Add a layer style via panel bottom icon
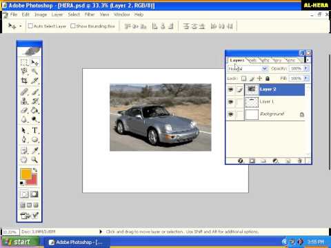331x248 pixels. tap(240, 161)
